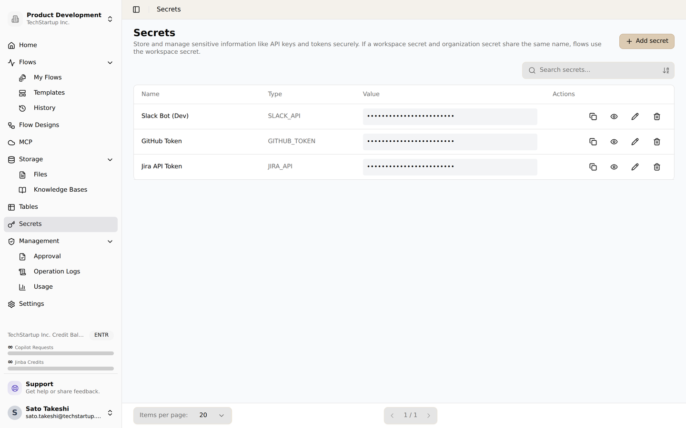Edit the Jira API Token secret

(635, 167)
